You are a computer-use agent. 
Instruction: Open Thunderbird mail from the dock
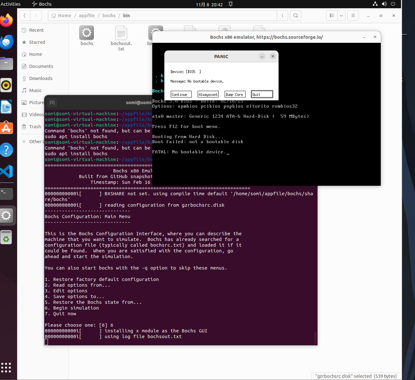point(6,42)
